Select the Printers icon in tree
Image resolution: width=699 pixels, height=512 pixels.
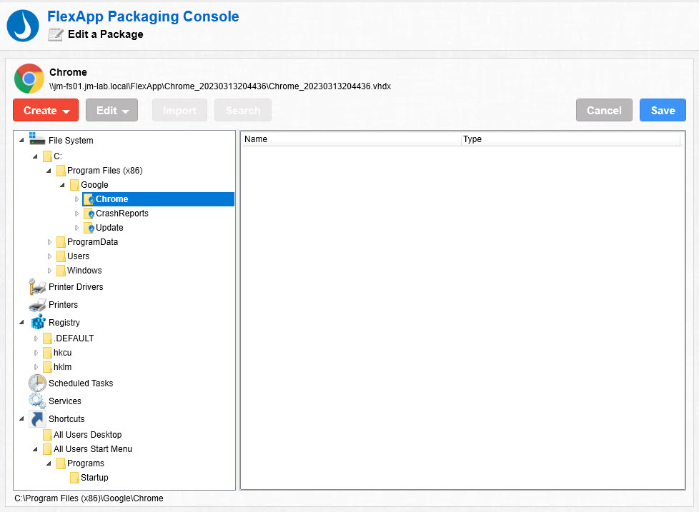[37, 305]
